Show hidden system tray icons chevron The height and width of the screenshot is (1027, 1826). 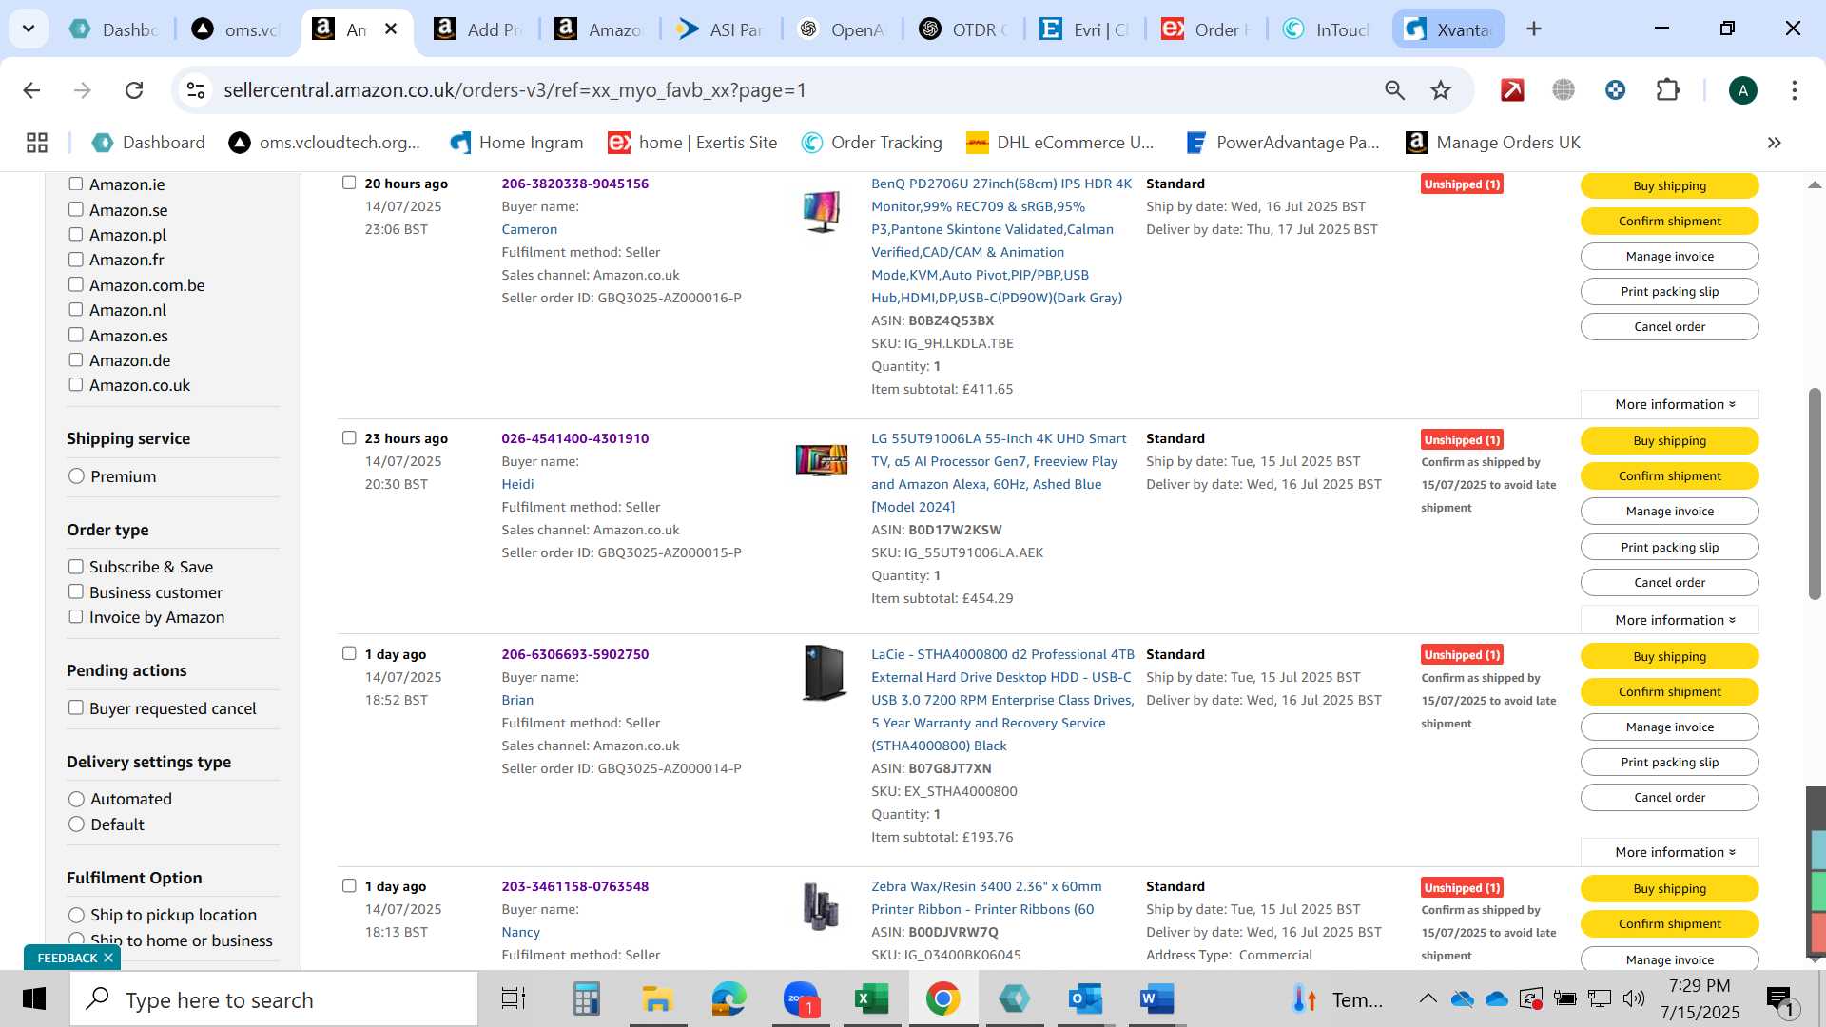click(x=1428, y=998)
